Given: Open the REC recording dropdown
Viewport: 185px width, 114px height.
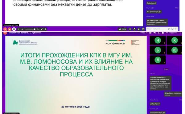Looking at the screenshot, I should [x=144, y=33].
